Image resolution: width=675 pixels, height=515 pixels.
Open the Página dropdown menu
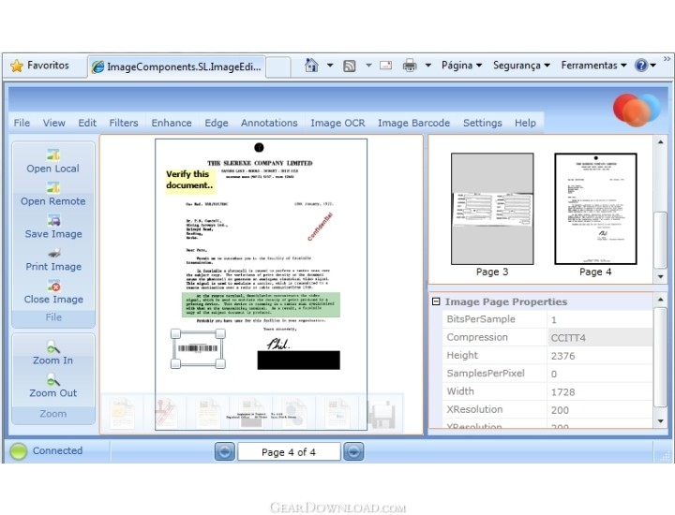click(461, 66)
